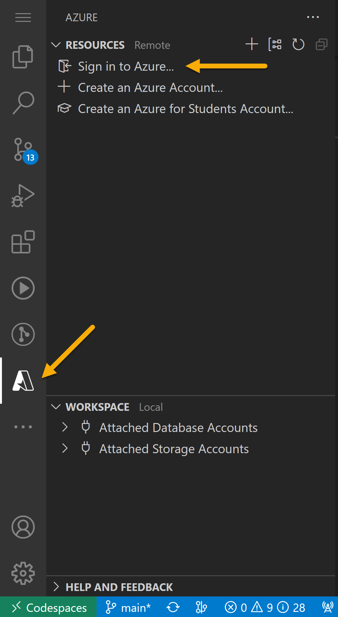The image size is (338, 617).
Task: Open the Extensions view
Action: 23,242
